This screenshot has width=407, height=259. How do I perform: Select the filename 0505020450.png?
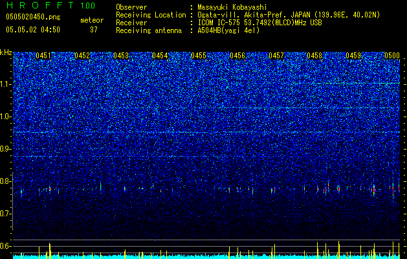33,17
